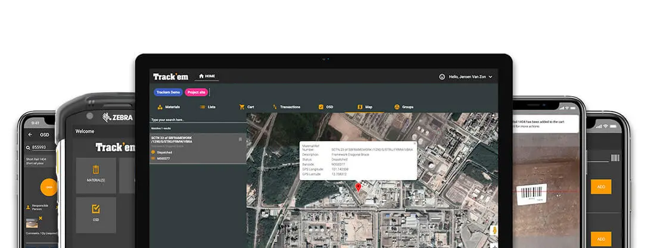Click the red map pin marker
Viewport: 648px width, 248px height.
359,188
